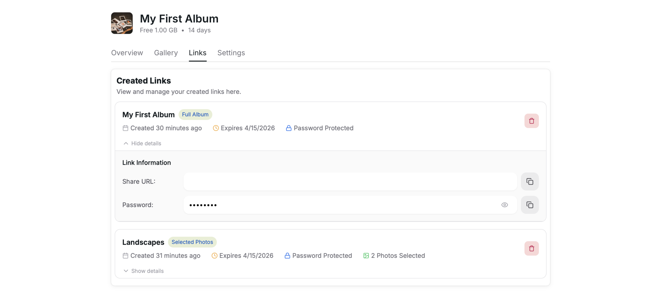Go to the Settings tab
The width and height of the screenshot is (661, 294).
pos(231,53)
